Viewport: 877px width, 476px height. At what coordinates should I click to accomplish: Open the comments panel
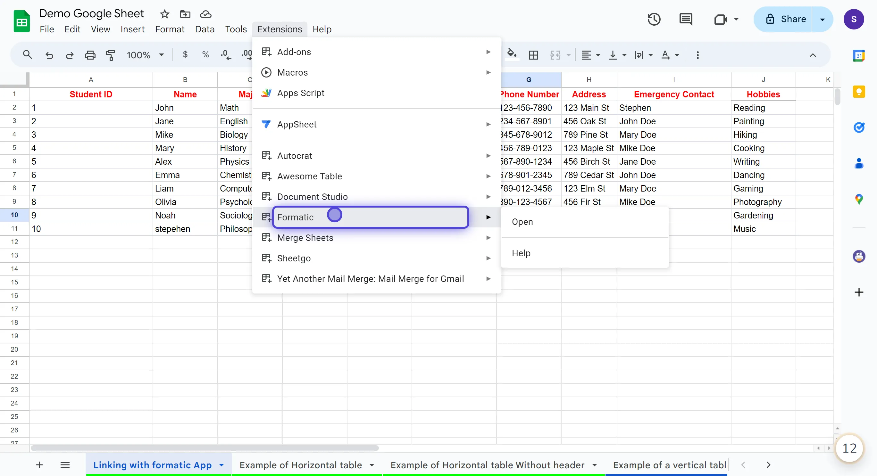pos(686,19)
